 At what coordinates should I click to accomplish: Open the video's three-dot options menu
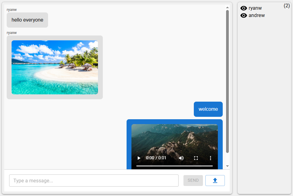(210, 158)
